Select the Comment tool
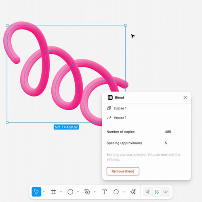 pyautogui.click(x=116, y=192)
